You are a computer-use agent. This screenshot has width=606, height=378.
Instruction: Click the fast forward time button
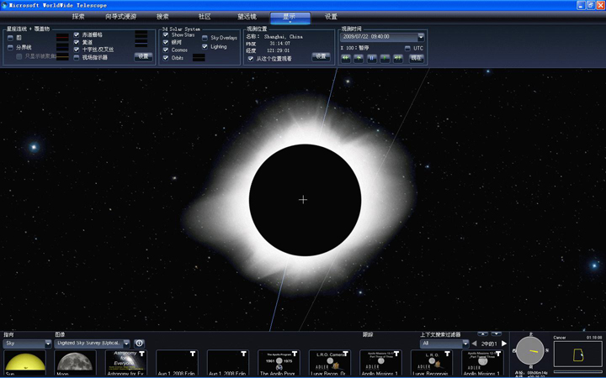pos(399,58)
